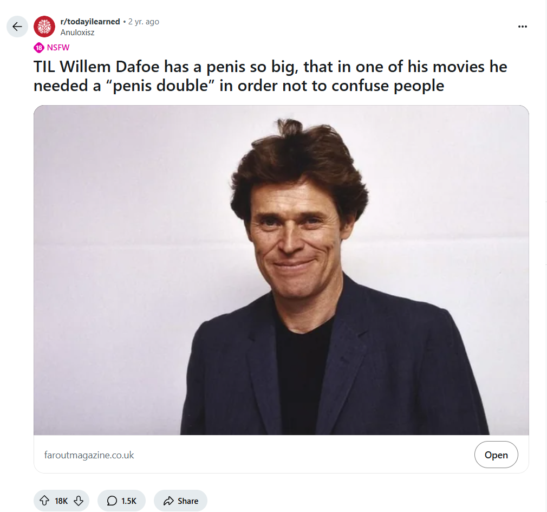The image size is (547, 512).
Task: Open comments via the speech bubble icon
Action: (x=112, y=501)
